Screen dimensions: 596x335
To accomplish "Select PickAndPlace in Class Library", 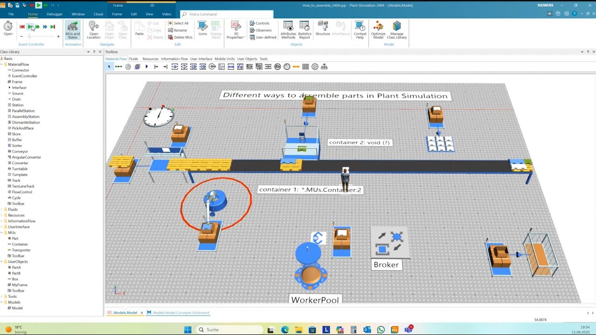I will point(23,128).
